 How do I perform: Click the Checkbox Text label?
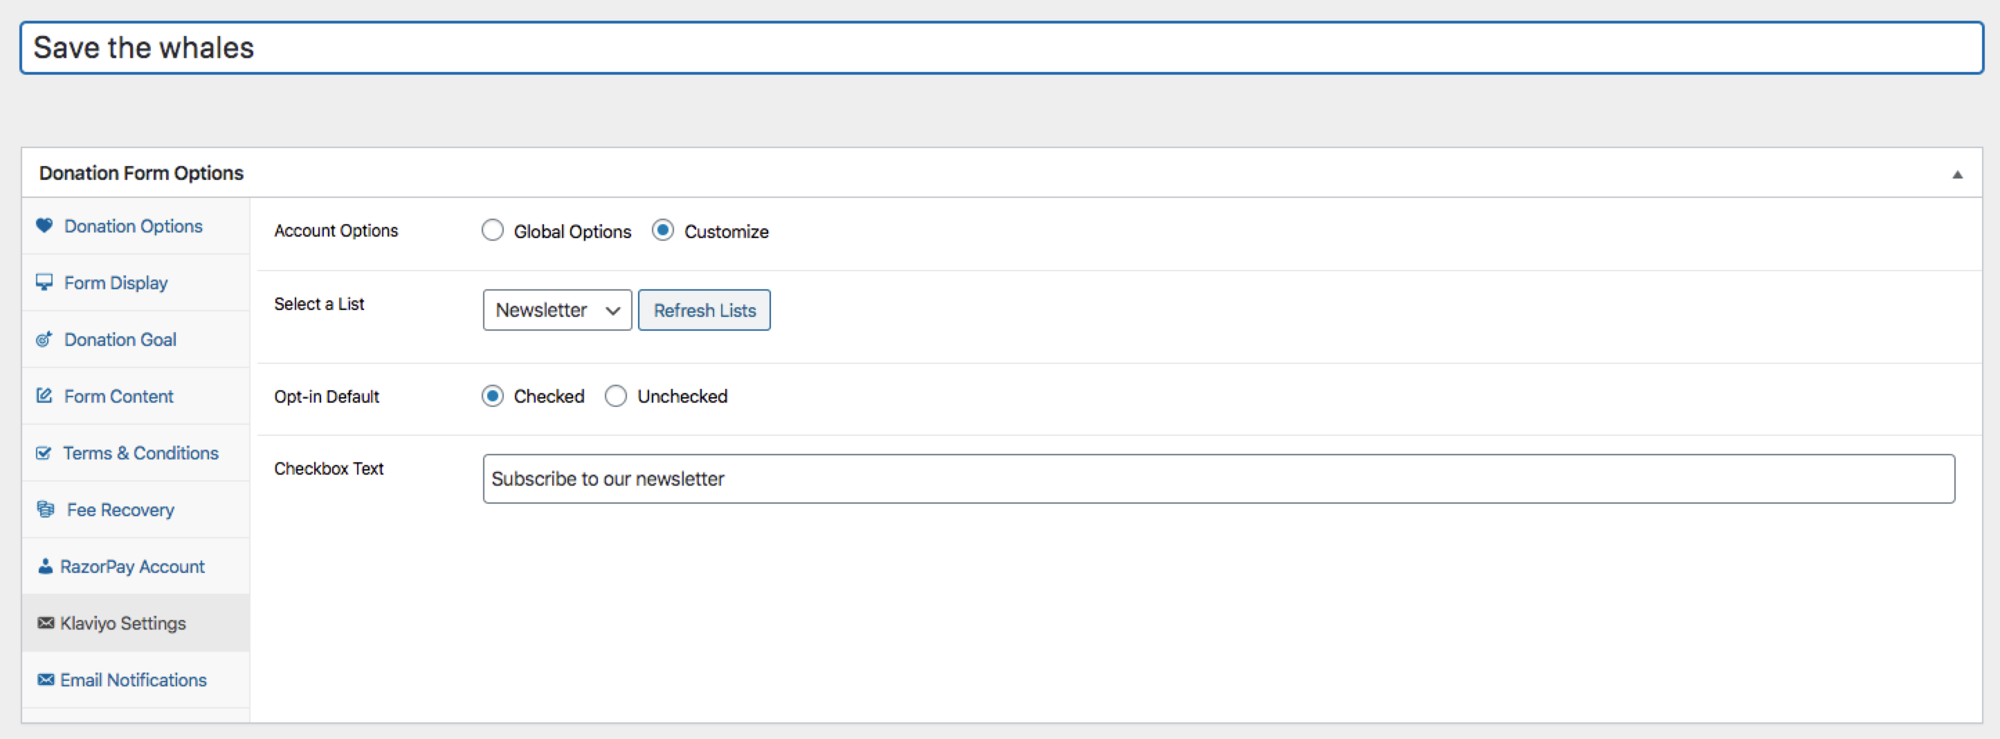click(x=329, y=468)
